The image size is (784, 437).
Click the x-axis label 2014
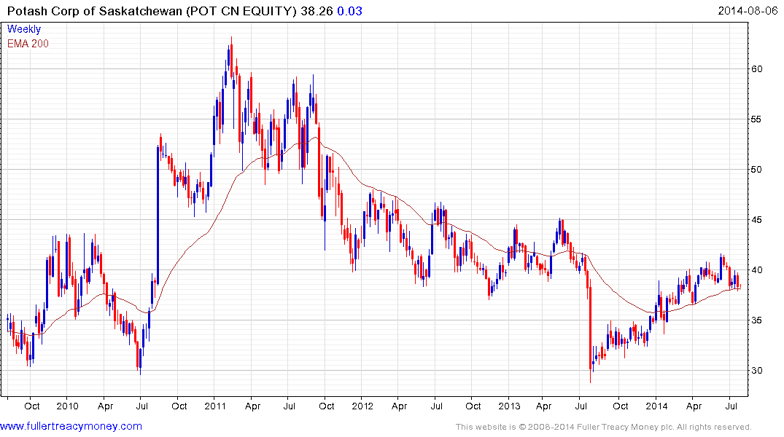[656, 406]
